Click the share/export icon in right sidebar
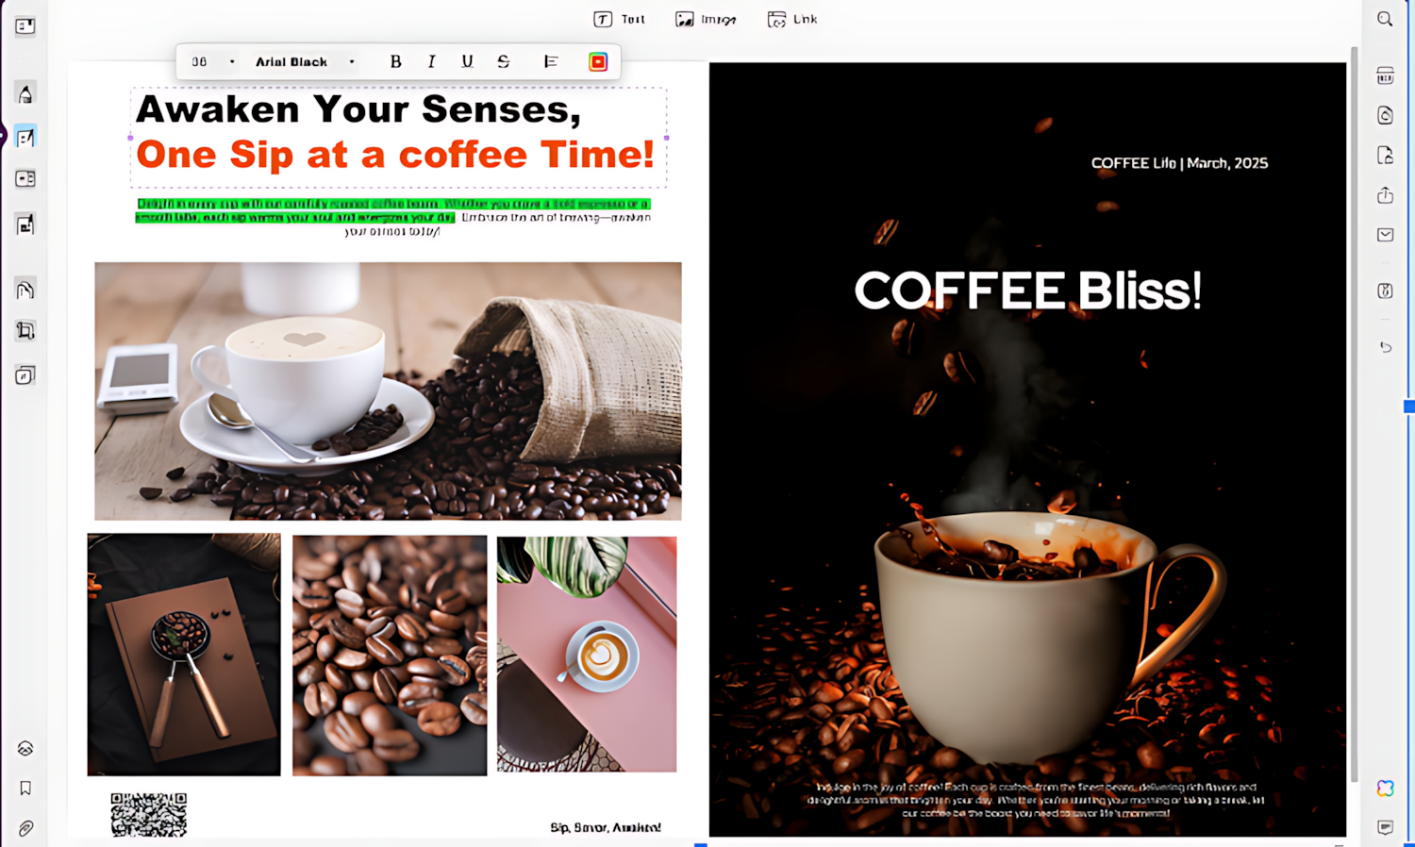 1385,195
